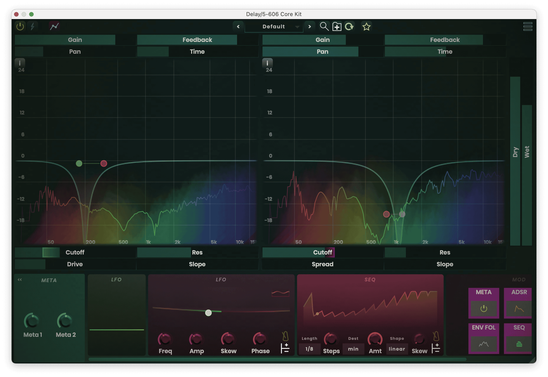Click left filter Slope control
The width and height of the screenshot is (548, 377).
197,264
